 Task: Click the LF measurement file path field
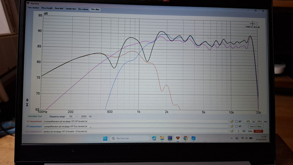136,121
